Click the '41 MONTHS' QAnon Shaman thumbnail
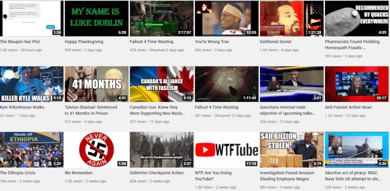The image size is (390, 191). [x=96, y=84]
